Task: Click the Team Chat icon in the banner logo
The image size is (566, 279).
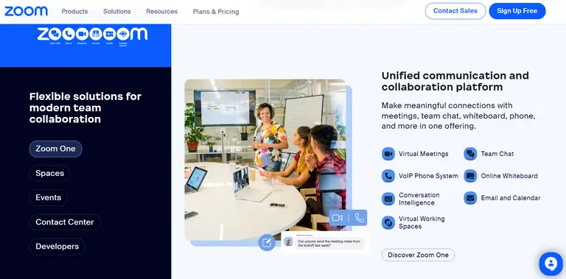Action: point(55,35)
